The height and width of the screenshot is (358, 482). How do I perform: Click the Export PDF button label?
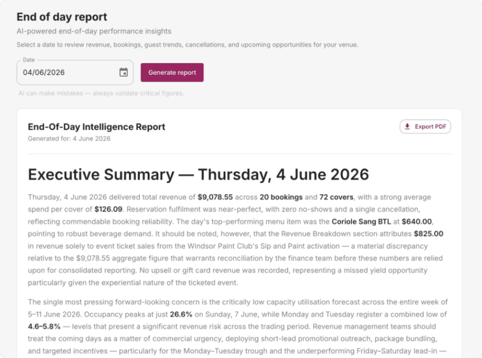tap(430, 127)
